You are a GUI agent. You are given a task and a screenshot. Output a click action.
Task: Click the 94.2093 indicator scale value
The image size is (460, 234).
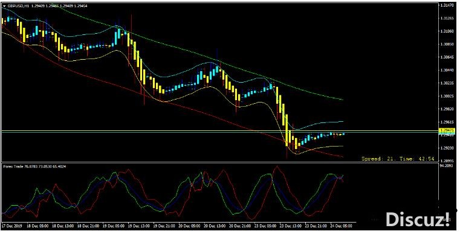(447, 165)
